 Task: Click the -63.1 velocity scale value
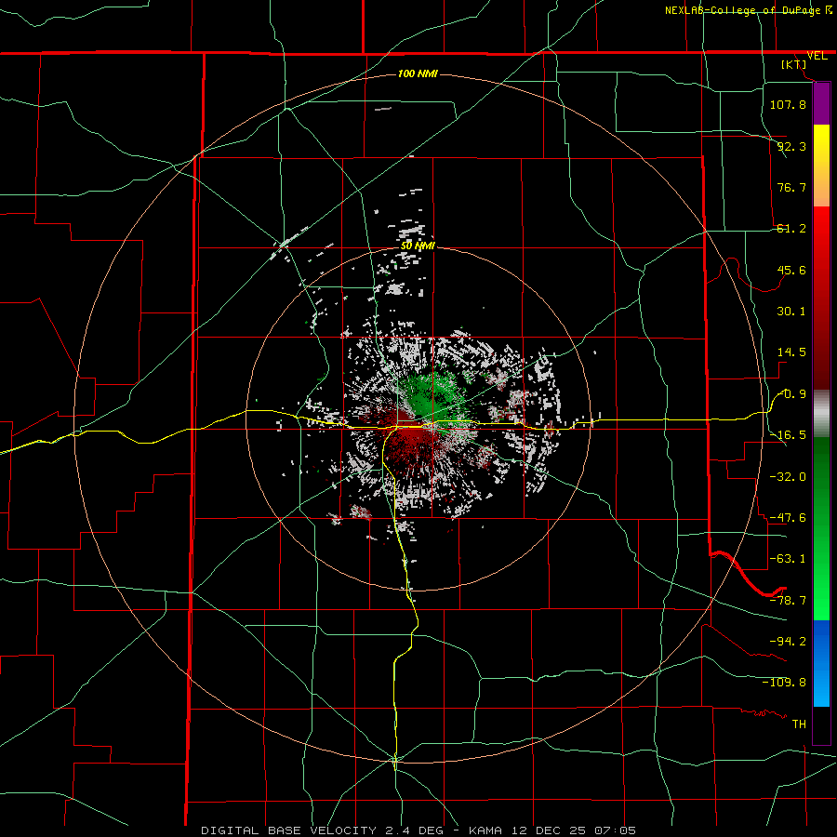(788, 559)
